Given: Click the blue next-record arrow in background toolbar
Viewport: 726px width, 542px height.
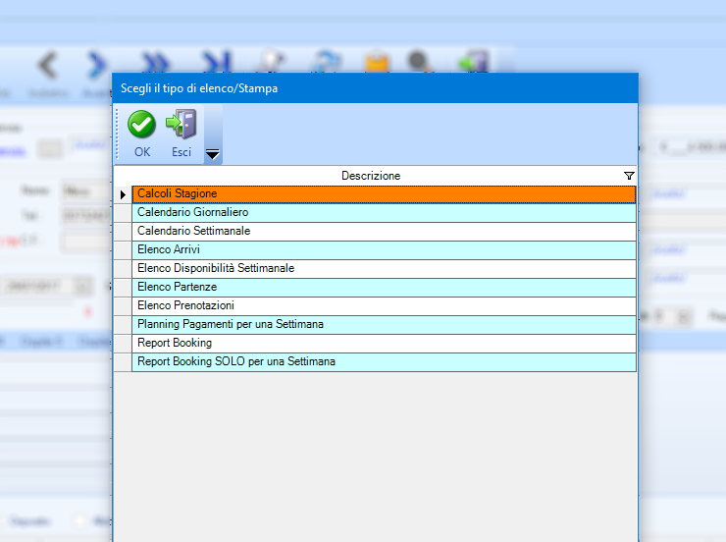Looking at the screenshot, I should tap(97, 64).
